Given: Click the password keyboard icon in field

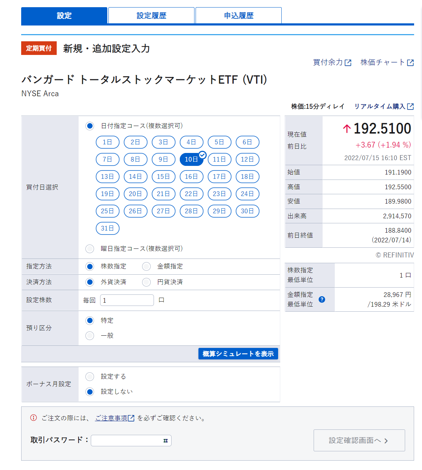Looking at the screenshot, I should 165,441.
